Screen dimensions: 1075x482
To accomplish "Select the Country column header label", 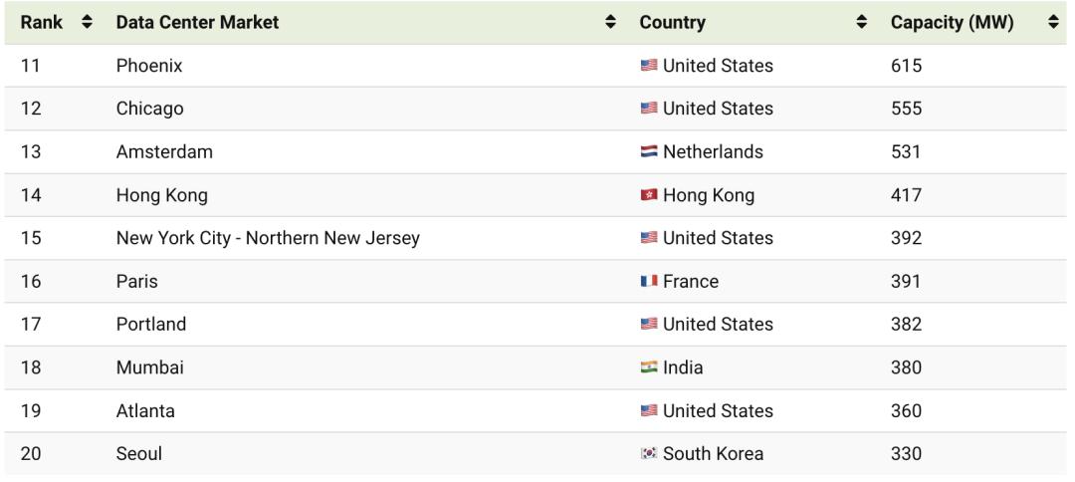I will coord(672,22).
